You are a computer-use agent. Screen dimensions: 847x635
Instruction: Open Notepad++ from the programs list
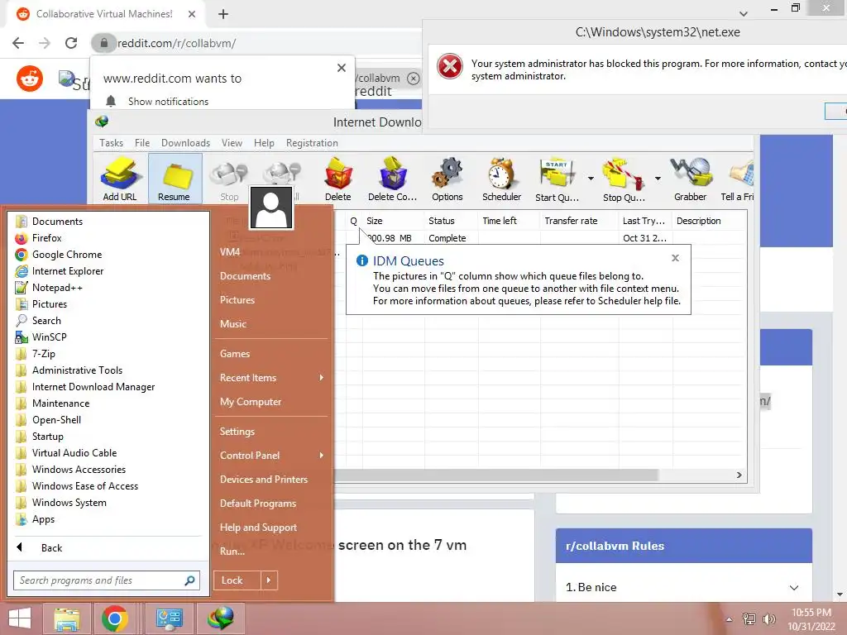(57, 287)
